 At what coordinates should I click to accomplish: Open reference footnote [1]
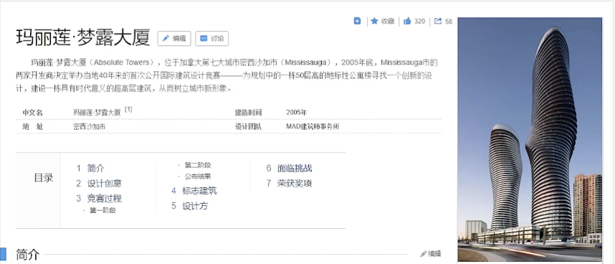coord(128,110)
